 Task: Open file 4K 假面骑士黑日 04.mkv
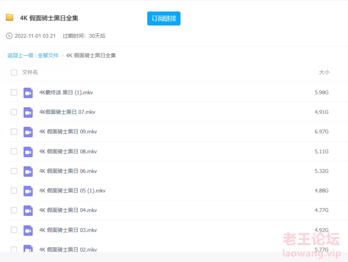click(68, 210)
